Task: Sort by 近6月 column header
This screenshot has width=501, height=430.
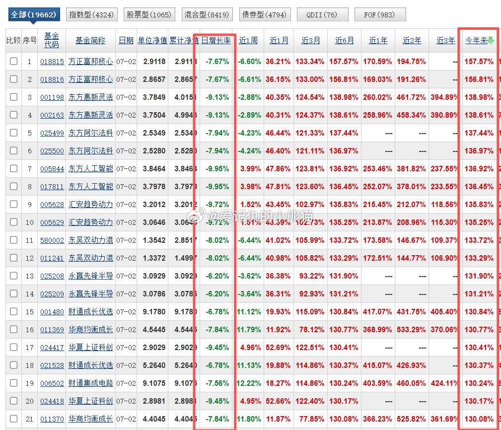Action: tap(345, 41)
